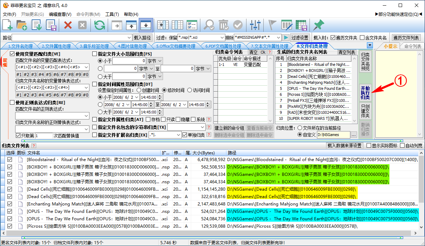This screenshot has height=246, width=425.
Task: Click the trash bin with check icon
Action: (224, 25)
